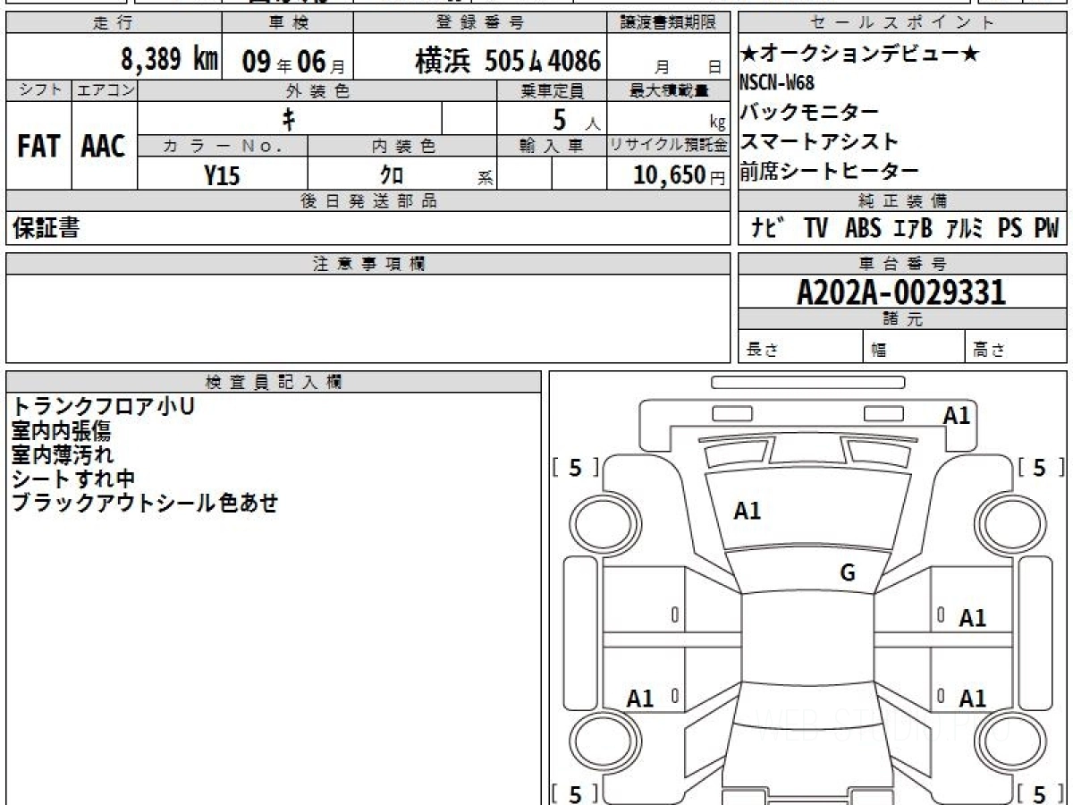The width and height of the screenshot is (1073, 805).
Task: Click the スマートアシスト line
Action: pos(820,142)
